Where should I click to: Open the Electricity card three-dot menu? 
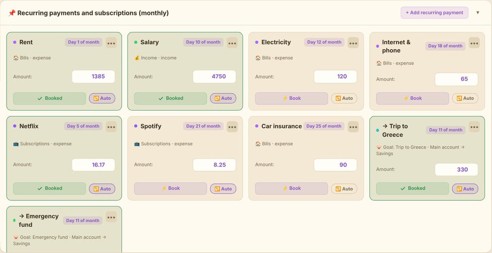353,43
